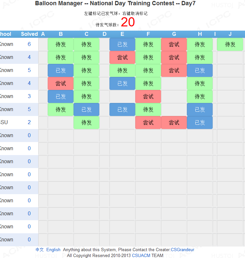Click the column F header
This screenshot has height=258, width=245.
coord(148,34)
